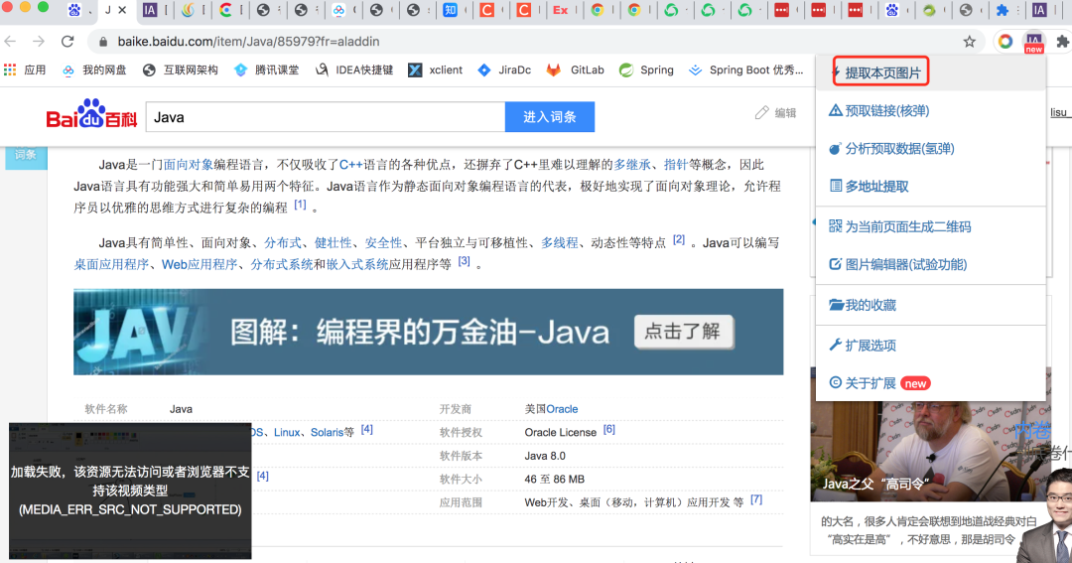1072x563 pixels.
Task: Click the lisu user link
Action: click(x=1058, y=112)
